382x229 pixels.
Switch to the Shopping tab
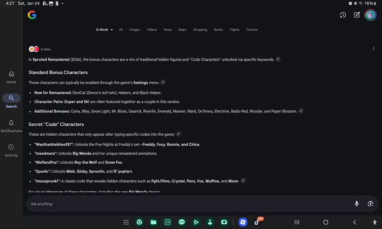tap(200, 30)
